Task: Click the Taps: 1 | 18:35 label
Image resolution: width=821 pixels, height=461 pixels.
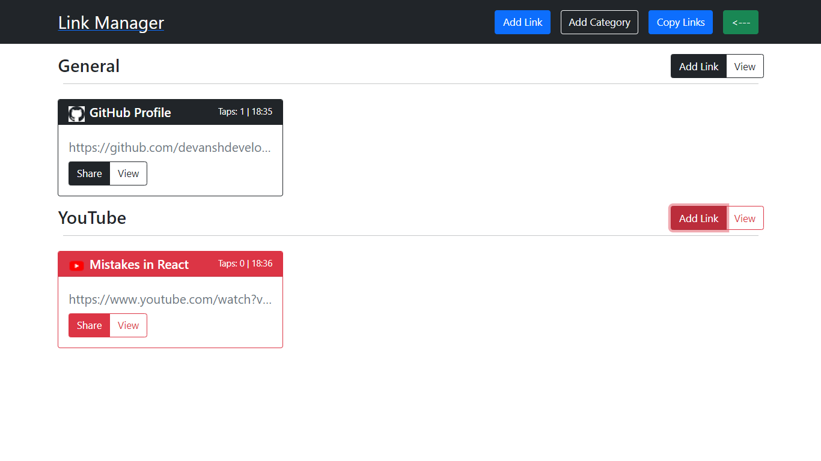Action: pyautogui.click(x=245, y=112)
